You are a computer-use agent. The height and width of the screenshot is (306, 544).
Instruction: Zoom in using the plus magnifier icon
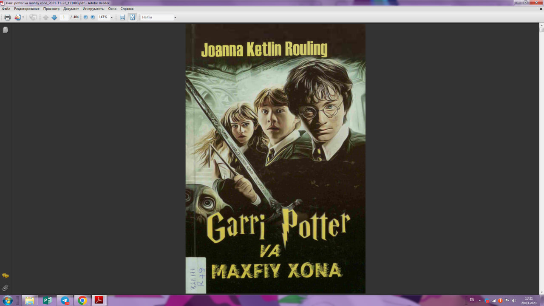[x=92, y=17]
